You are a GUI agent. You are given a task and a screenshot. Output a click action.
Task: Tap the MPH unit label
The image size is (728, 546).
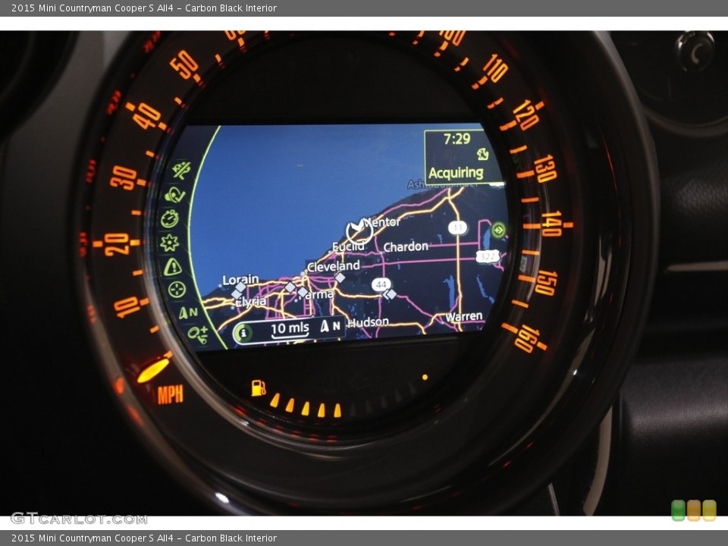pos(171,394)
